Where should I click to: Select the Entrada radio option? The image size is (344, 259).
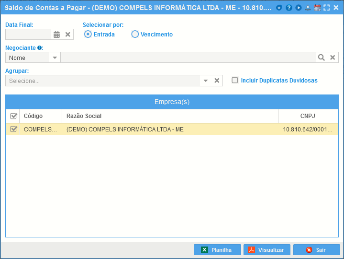click(88, 35)
